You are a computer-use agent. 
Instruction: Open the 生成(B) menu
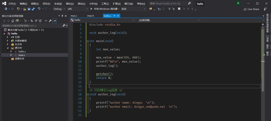tap(58, 4)
